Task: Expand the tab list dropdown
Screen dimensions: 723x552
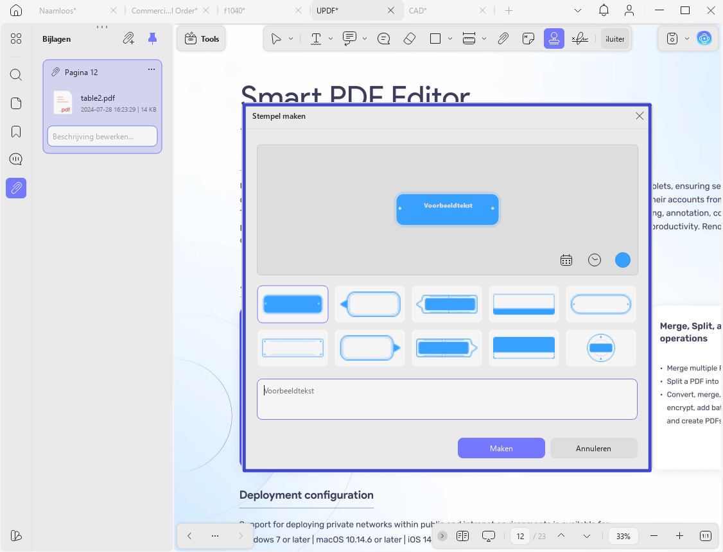Action: (x=578, y=11)
